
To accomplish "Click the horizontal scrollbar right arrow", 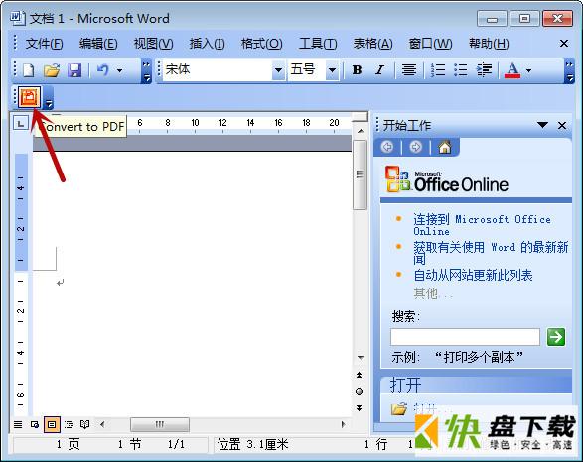I will point(343,424).
